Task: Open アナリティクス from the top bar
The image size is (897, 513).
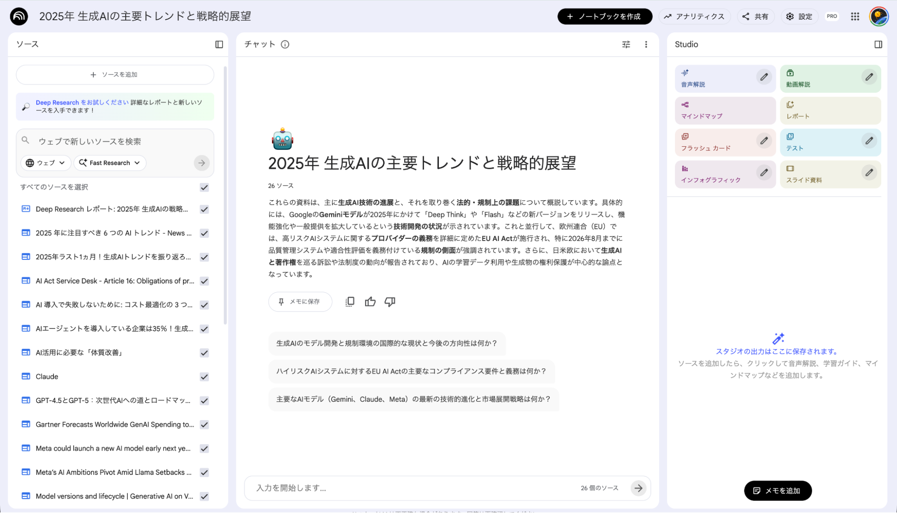Action: coord(694,16)
